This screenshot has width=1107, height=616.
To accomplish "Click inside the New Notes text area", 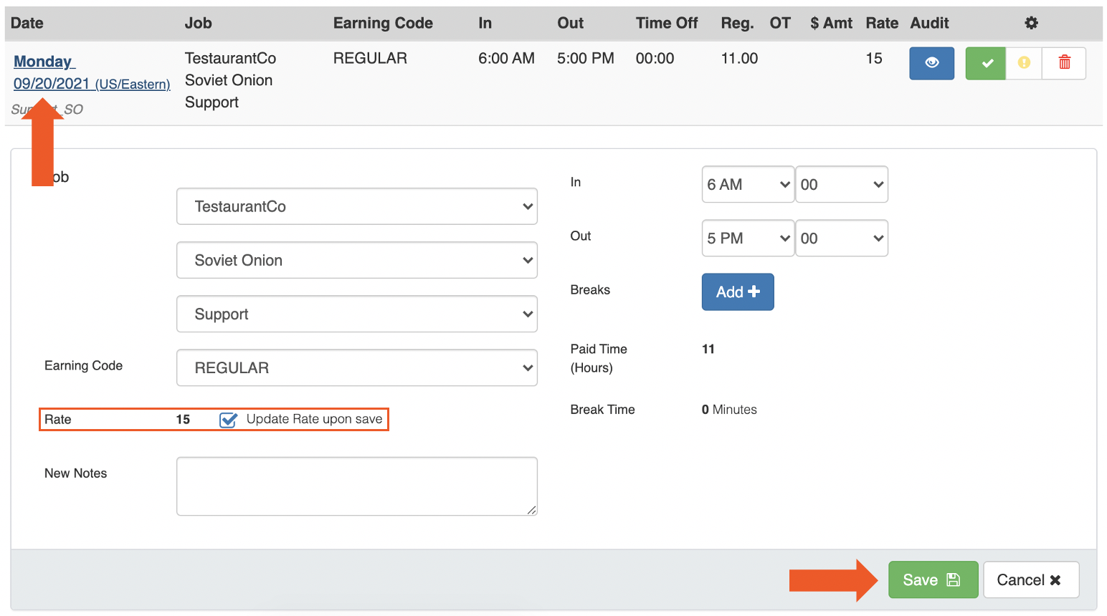I will (356, 486).
